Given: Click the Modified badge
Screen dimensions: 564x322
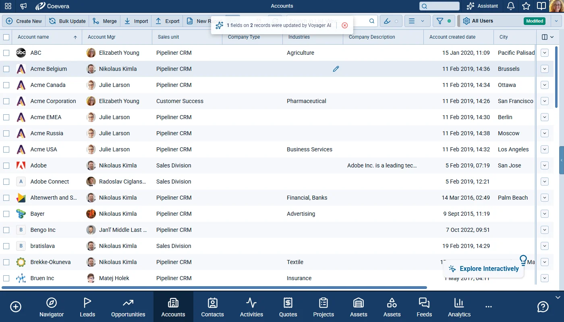Looking at the screenshot, I should click(535, 21).
